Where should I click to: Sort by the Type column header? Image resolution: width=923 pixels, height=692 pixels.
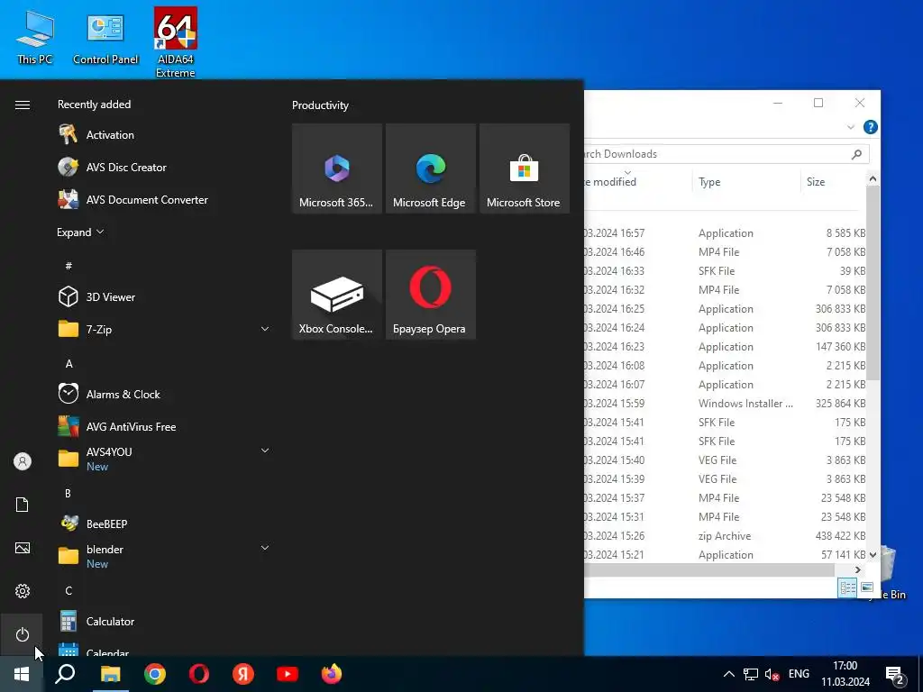(745, 182)
